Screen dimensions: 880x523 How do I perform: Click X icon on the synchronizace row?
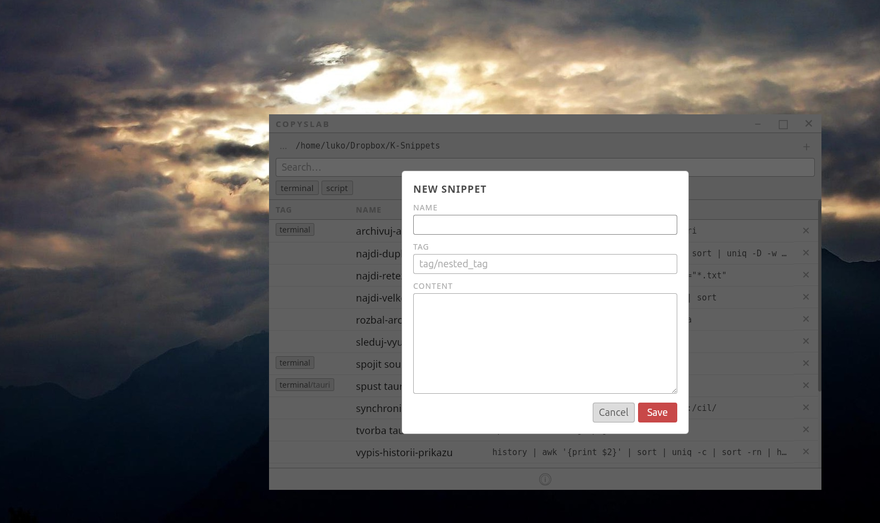805,408
